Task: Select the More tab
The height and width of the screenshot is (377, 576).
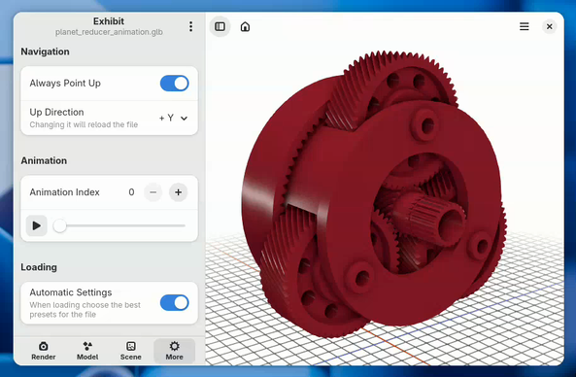Action: [x=174, y=351]
